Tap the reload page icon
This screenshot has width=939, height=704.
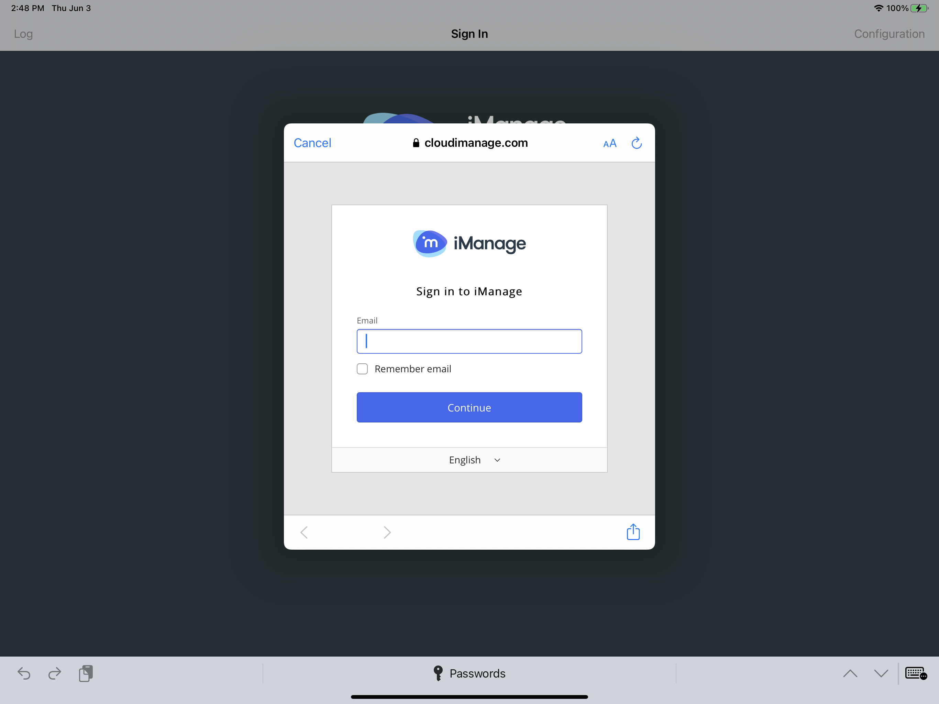[x=636, y=143]
